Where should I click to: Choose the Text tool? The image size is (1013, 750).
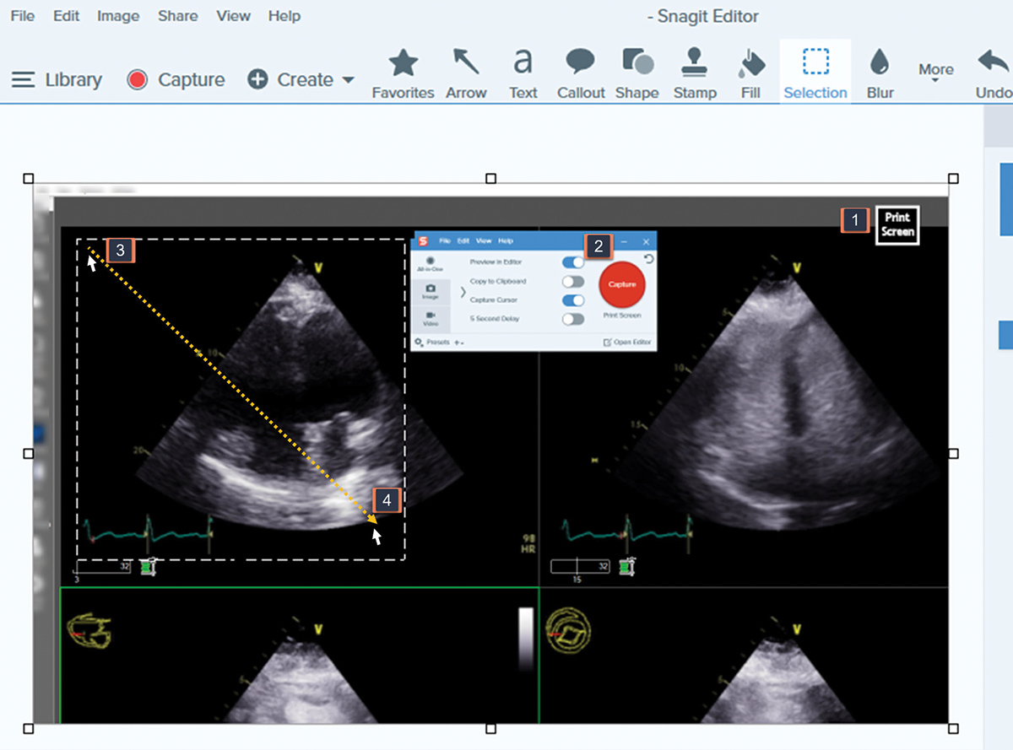pos(523,72)
